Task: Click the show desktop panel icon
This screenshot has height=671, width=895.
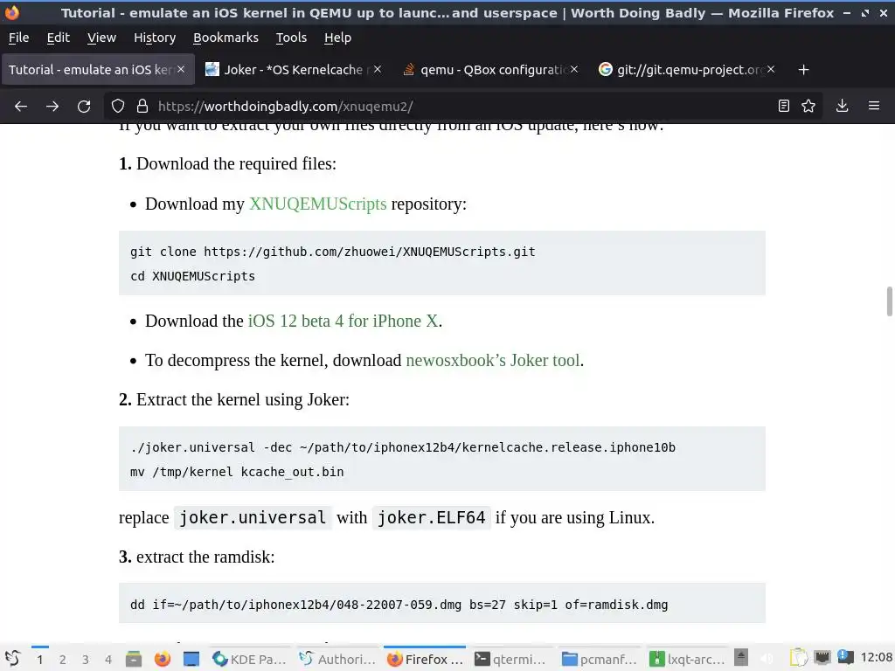Action: (x=191, y=659)
